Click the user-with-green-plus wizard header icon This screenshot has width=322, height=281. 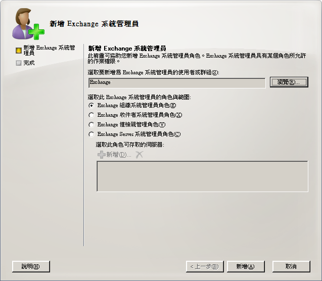click(x=28, y=24)
